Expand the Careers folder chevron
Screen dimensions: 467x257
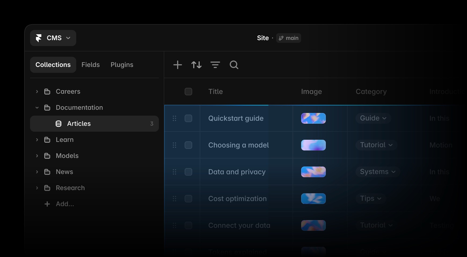37,92
